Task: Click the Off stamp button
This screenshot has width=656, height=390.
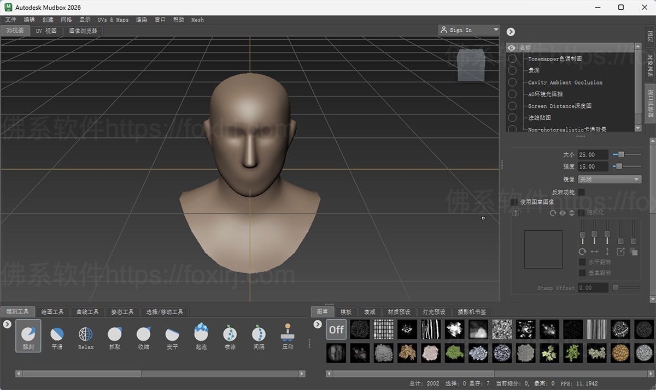Action: click(x=336, y=329)
